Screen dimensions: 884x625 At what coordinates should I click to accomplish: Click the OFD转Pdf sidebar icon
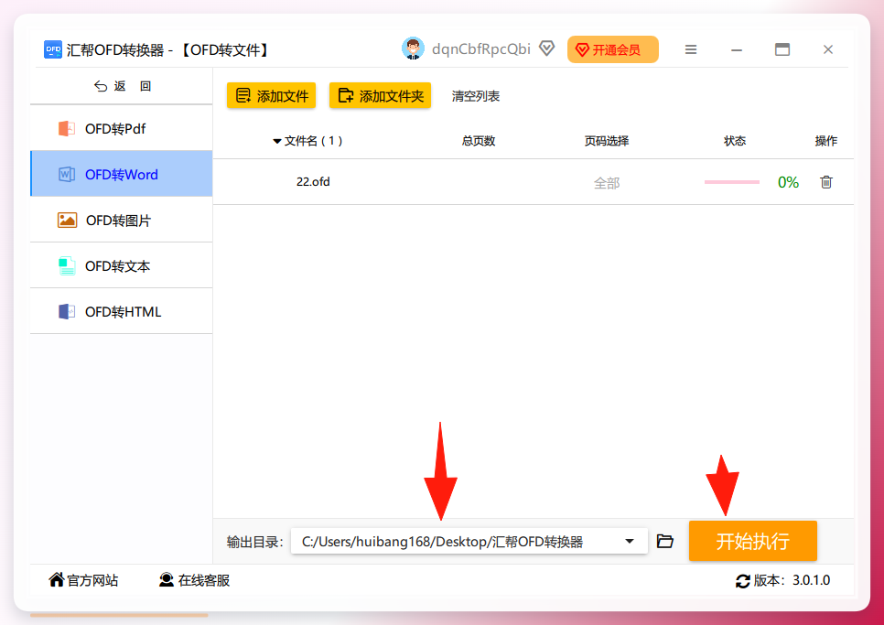[x=67, y=128]
